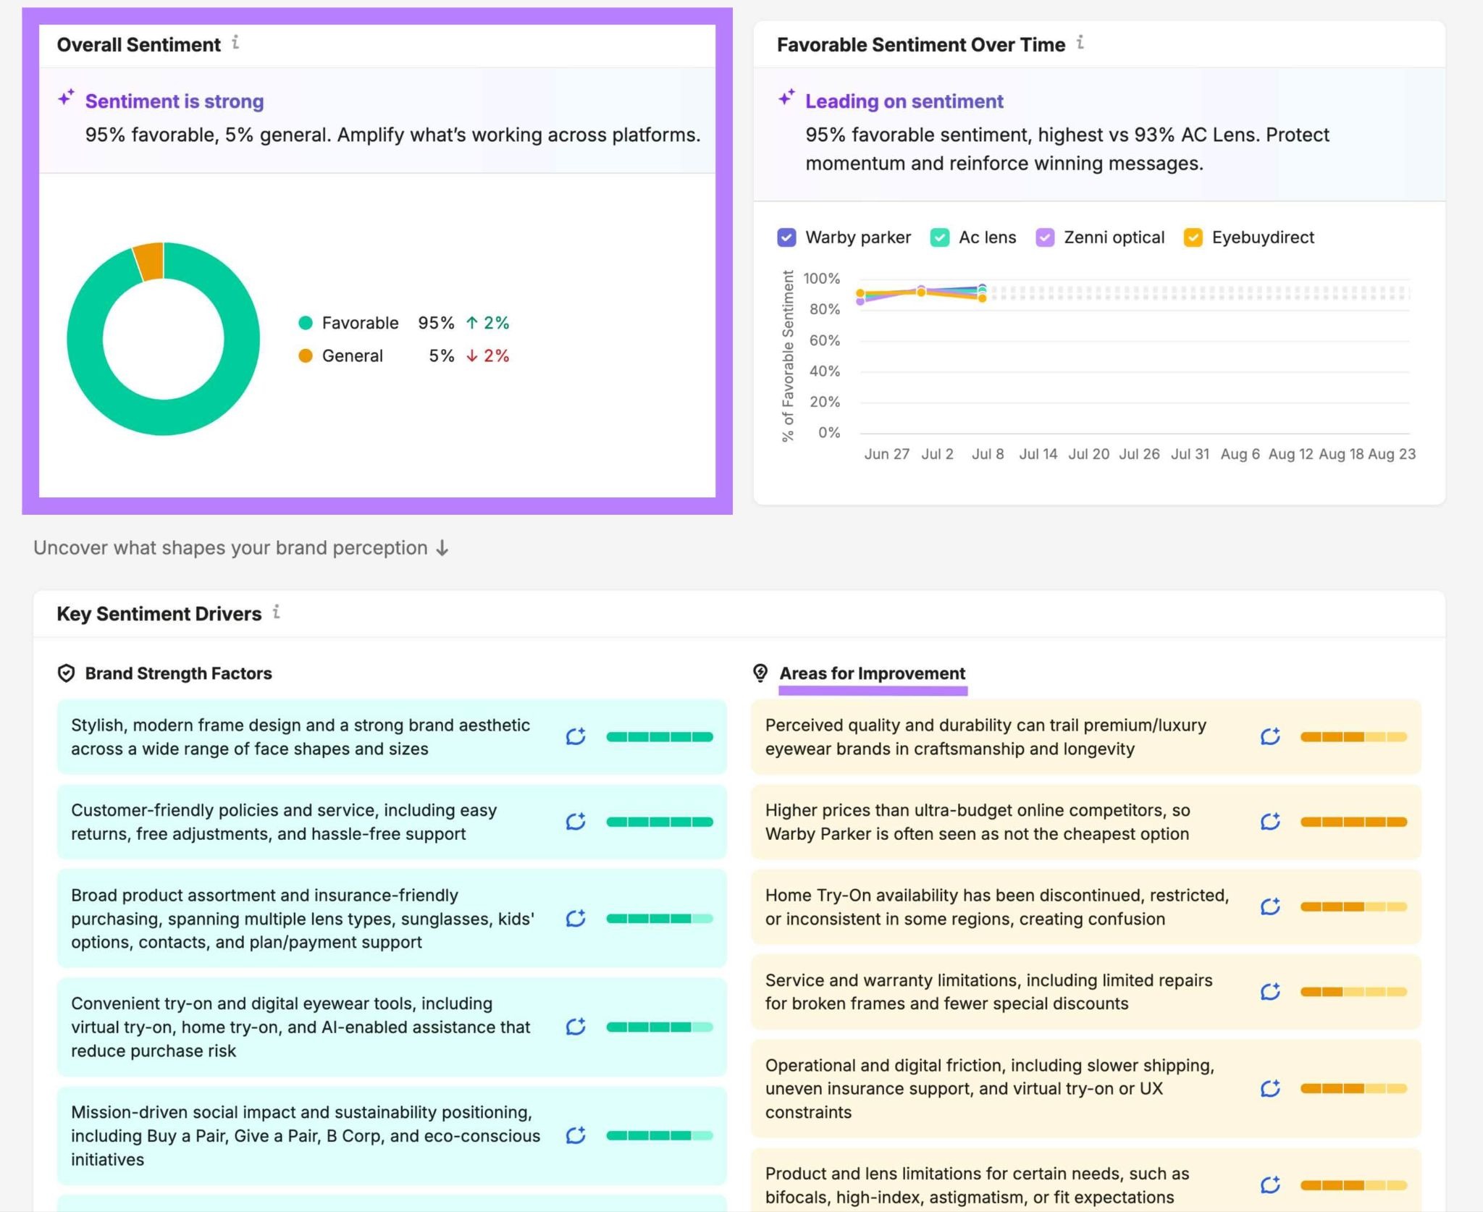
Task: Select the Convenient try-on and digital eyewear tools card
Action: pyautogui.click(x=392, y=1027)
